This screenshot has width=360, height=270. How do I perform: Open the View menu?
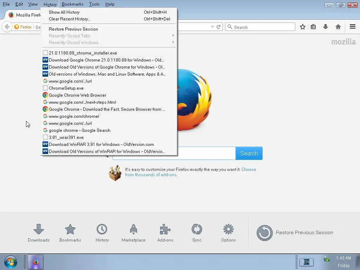[x=33, y=4]
